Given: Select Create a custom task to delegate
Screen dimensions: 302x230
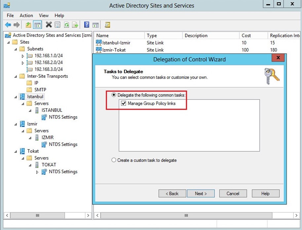Looking at the screenshot, I should [x=114, y=160].
